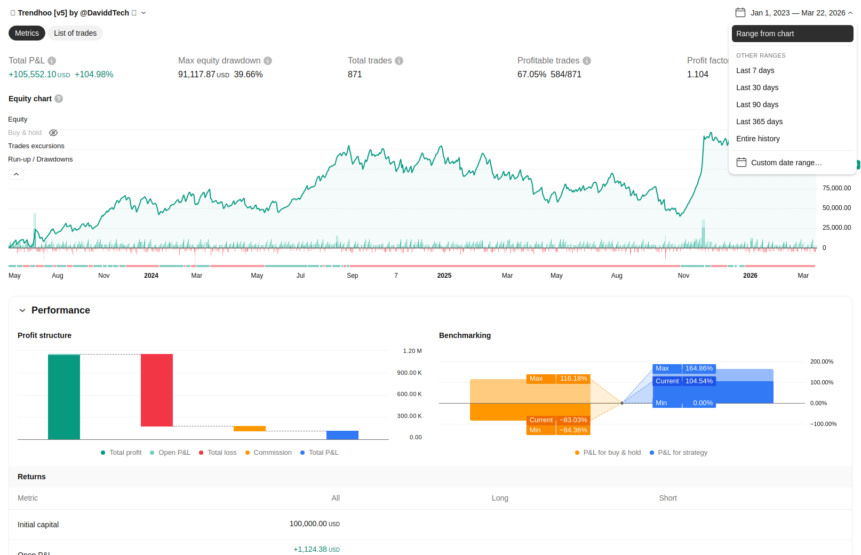Toggle the Equity series in chart legend
The width and height of the screenshot is (861, 555).
[18, 119]
